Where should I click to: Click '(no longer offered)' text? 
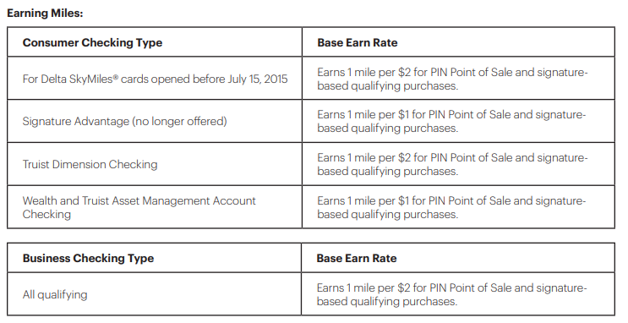(x=179, y=121)
